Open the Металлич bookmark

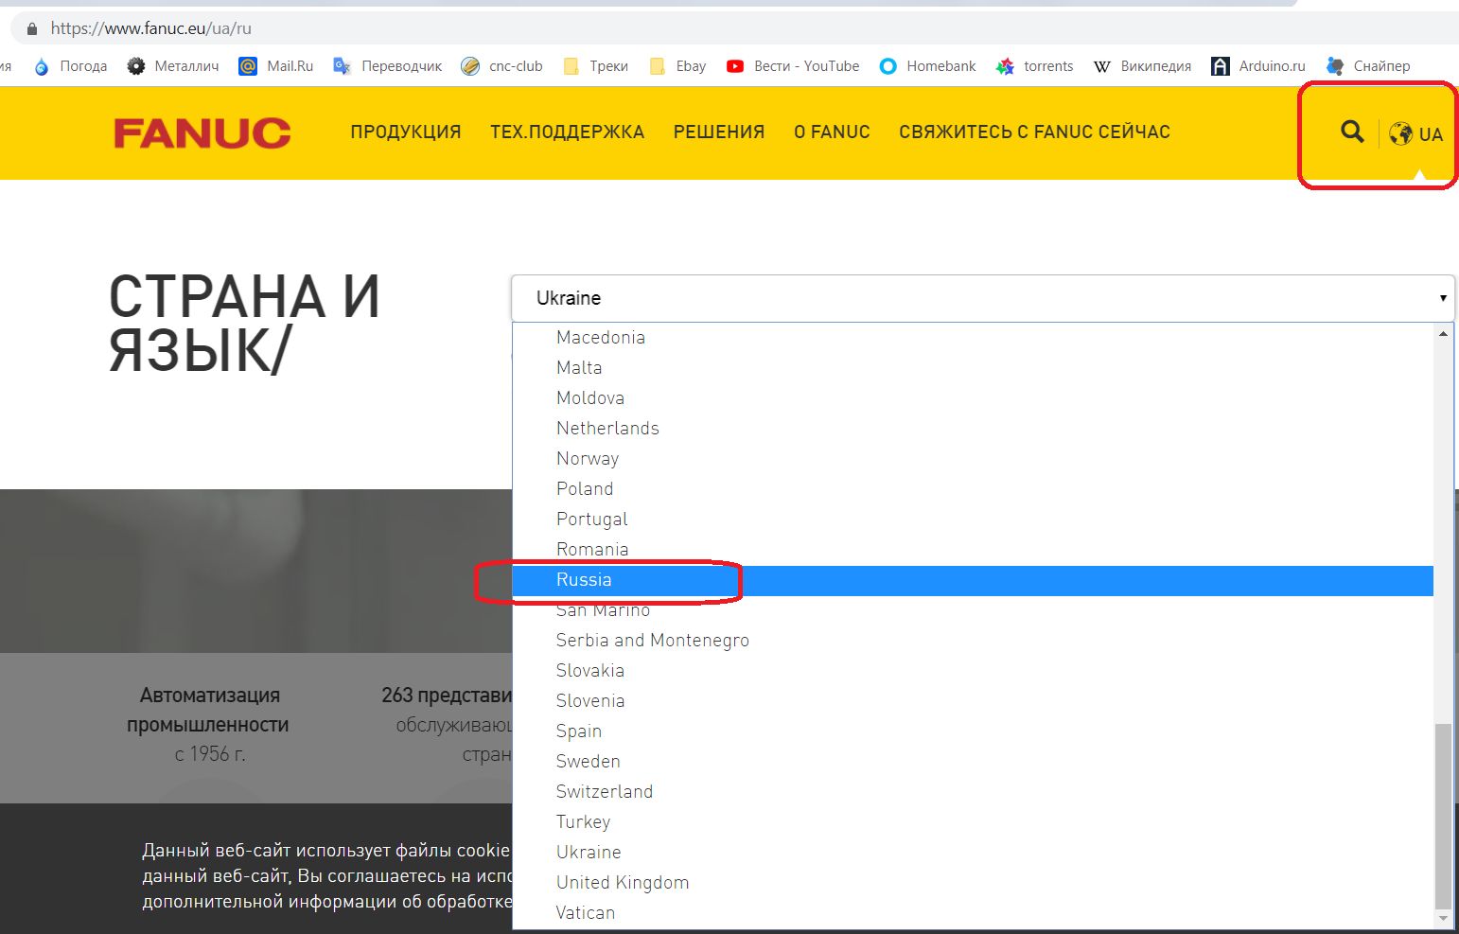173,66
